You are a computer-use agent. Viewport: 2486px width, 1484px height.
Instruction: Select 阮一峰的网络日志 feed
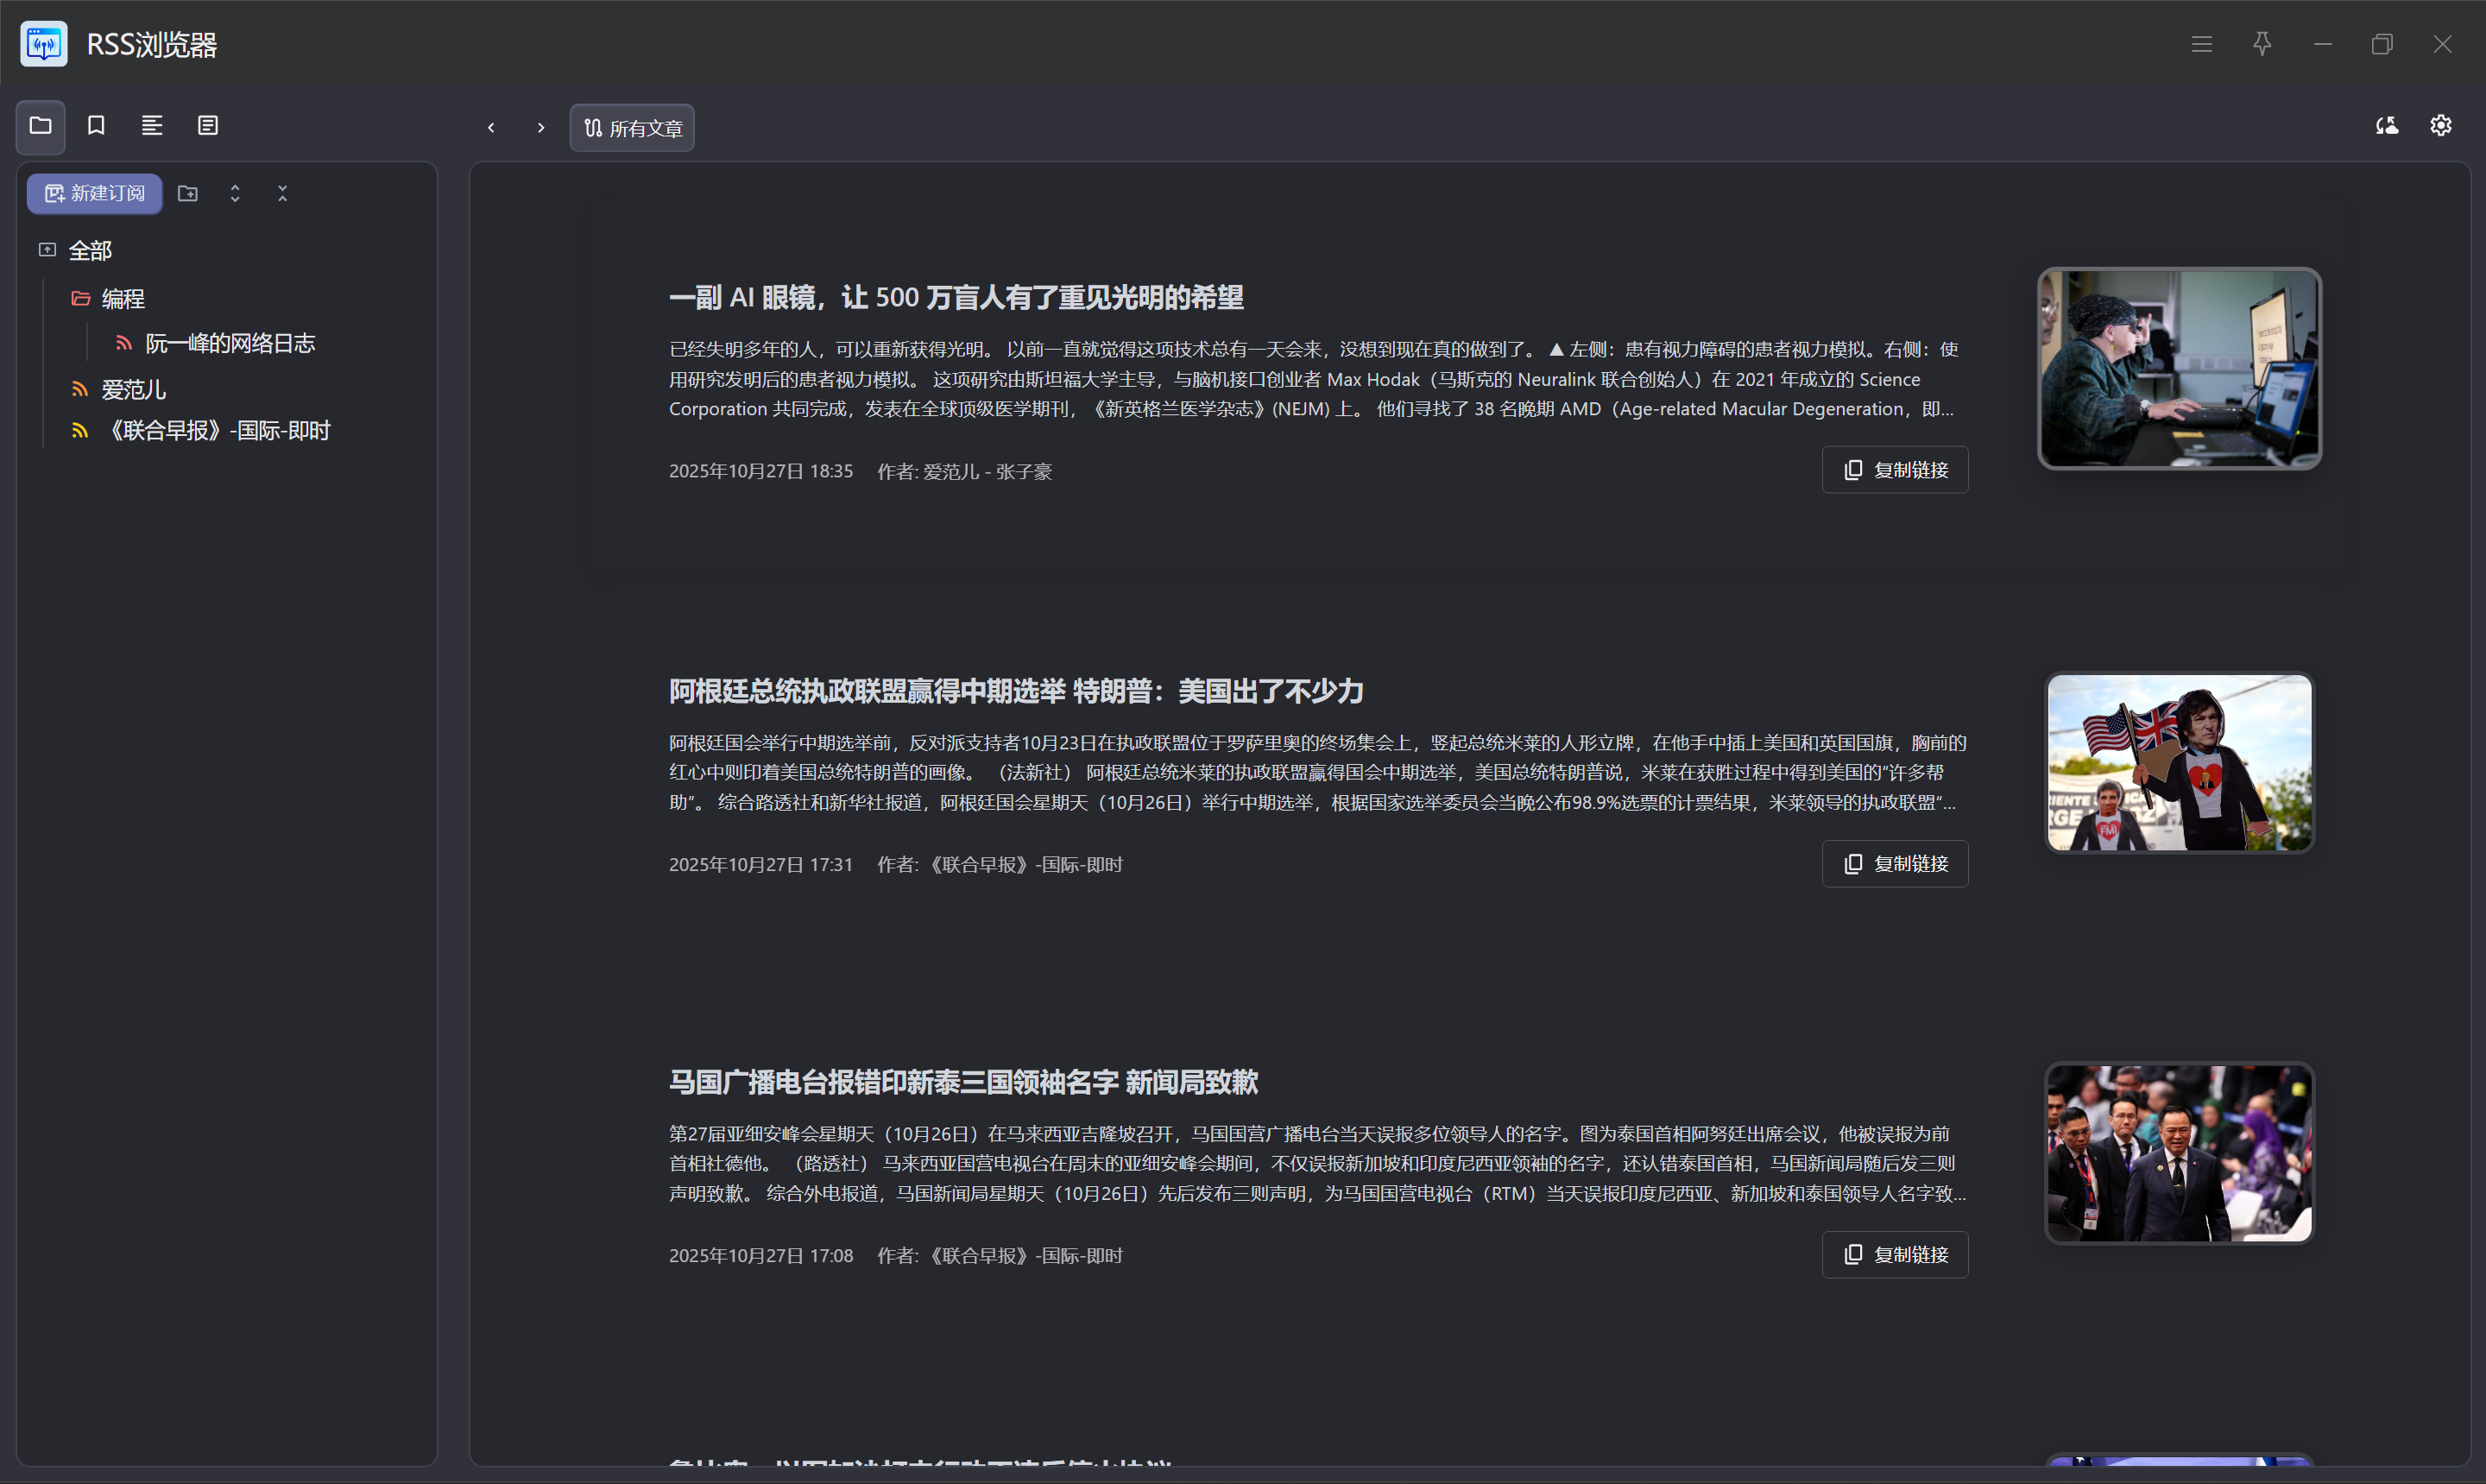tap(230, 344)
